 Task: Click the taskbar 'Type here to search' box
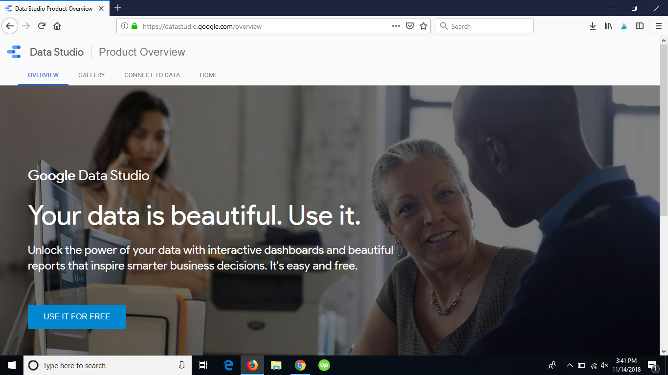click(108, 365)
